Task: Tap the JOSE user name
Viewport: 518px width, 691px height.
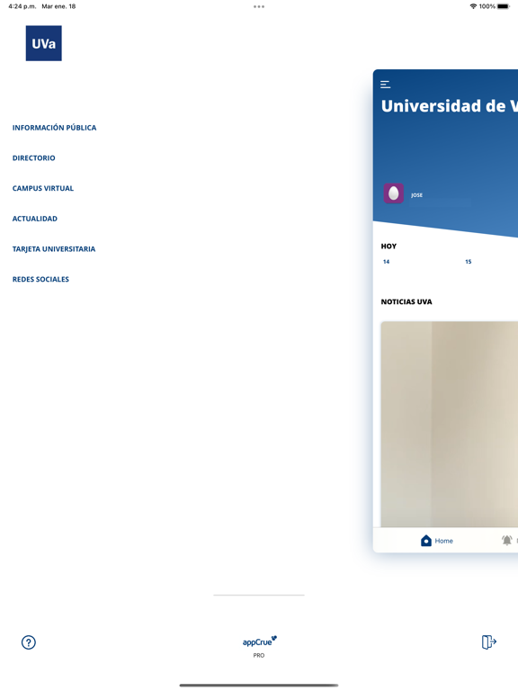Action: click(x=416, y=195)
